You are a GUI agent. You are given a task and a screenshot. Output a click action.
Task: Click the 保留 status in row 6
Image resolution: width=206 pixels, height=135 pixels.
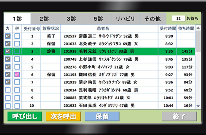pyautogui.click(x=51, y=75)
